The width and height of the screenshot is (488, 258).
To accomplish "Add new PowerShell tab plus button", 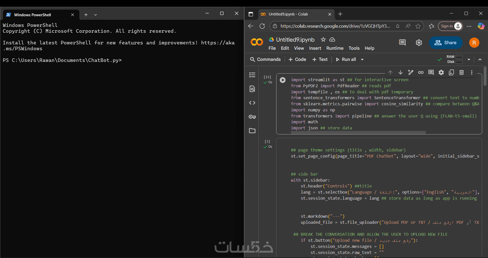I will click(86, 15).
